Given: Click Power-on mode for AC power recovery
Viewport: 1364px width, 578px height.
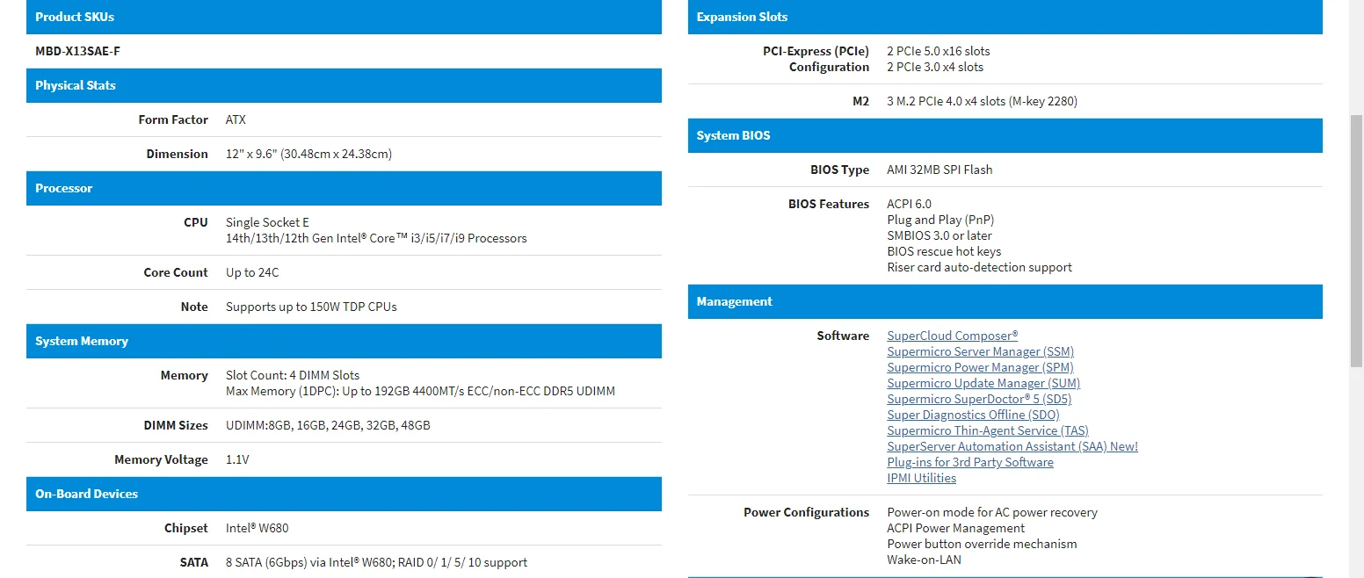Looking at the screenshot, I should coord(992,512).
